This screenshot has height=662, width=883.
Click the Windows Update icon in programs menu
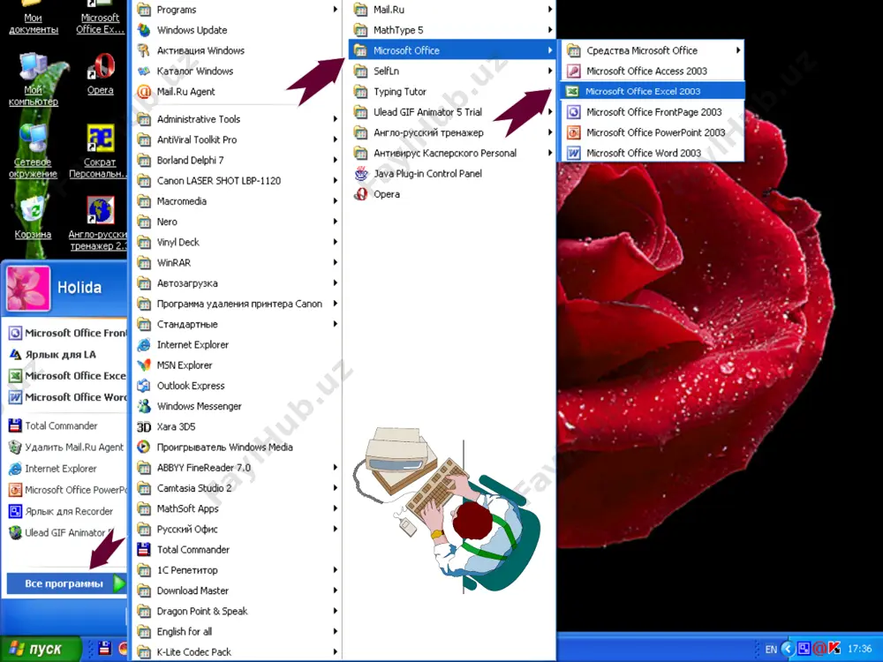coord(144,30)
